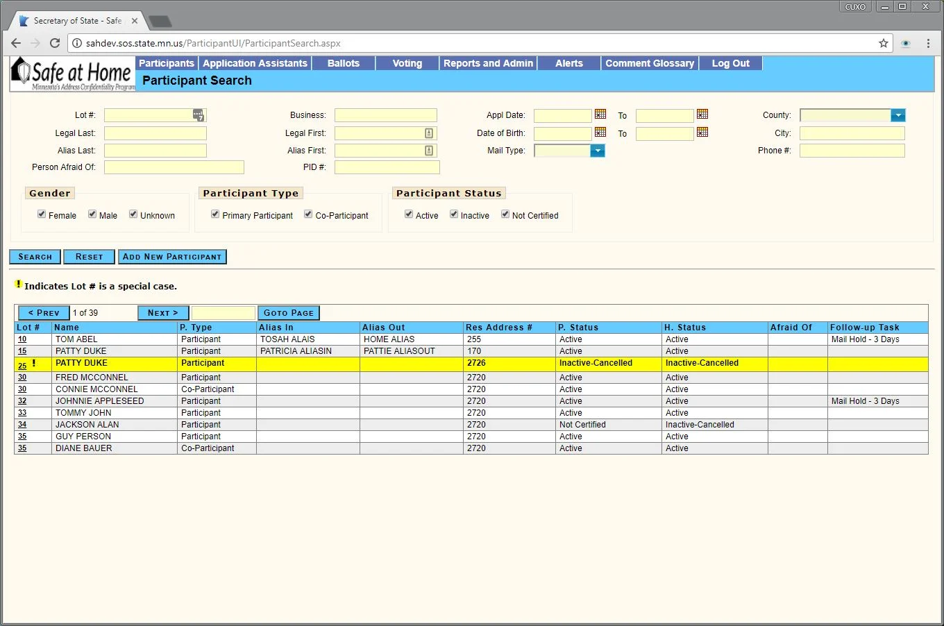Open the Ballots menu
This screenshot has height=626, width=944.
pyautogui.click(x=344, y=63)
